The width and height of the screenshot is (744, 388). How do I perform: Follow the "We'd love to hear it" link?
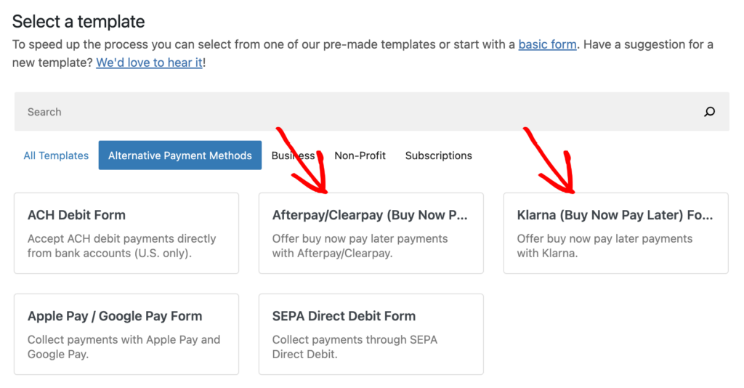(149, 62)
